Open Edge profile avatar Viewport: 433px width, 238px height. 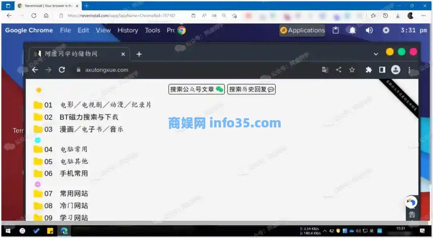(411, 16)
